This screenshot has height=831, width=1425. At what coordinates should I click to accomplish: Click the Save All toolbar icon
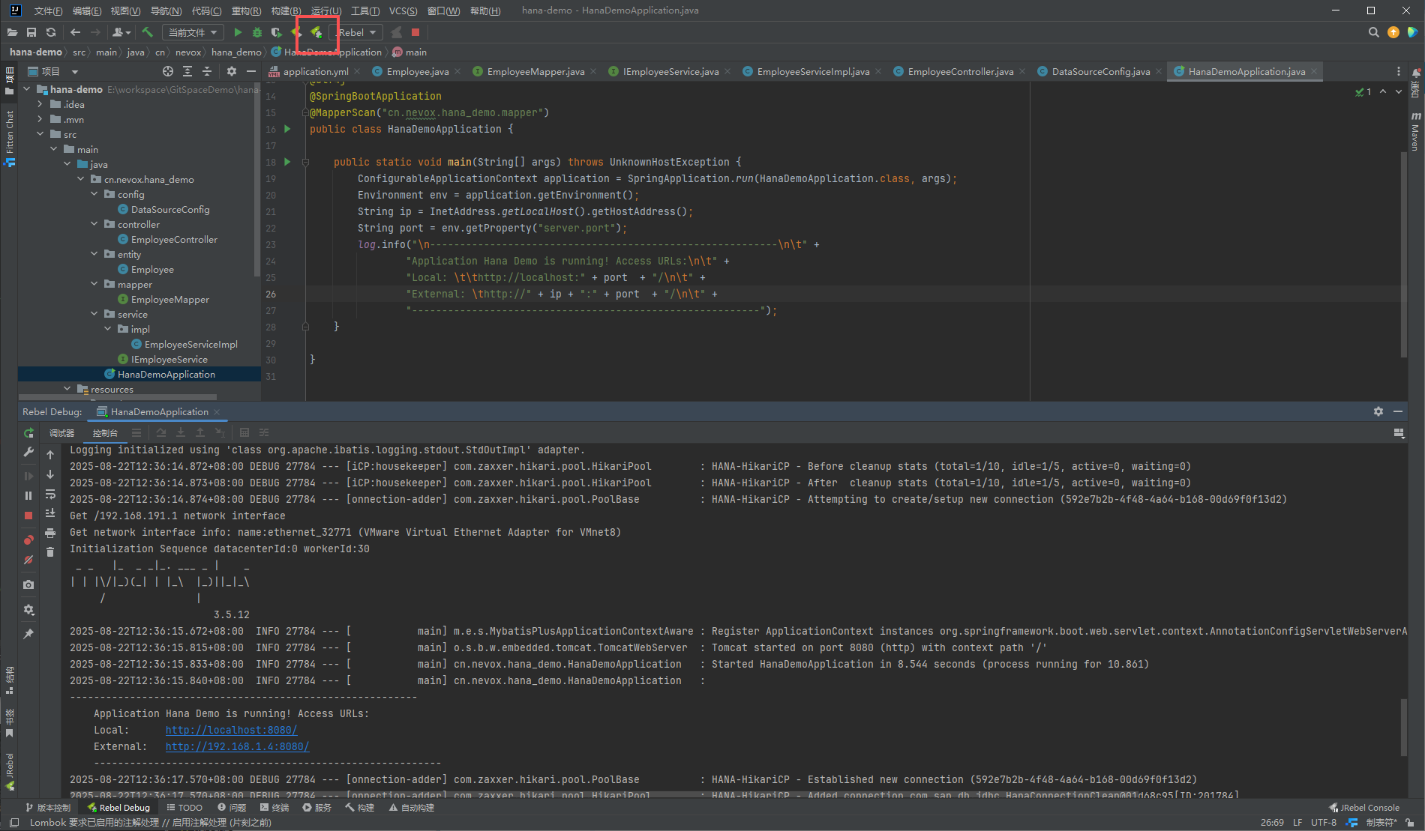click(31, 32)
